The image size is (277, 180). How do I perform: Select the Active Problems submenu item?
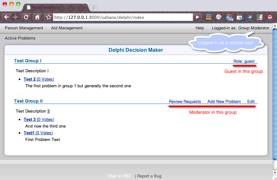coord(20,38)
